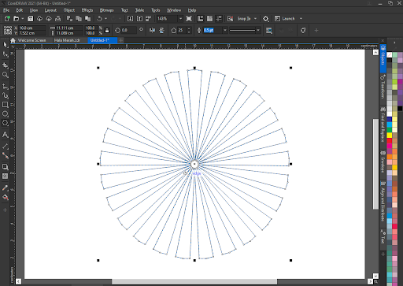Screen dimensions: 403x286
Task: Click the Import icon in toolbar
Action: (x=130, y=19)
